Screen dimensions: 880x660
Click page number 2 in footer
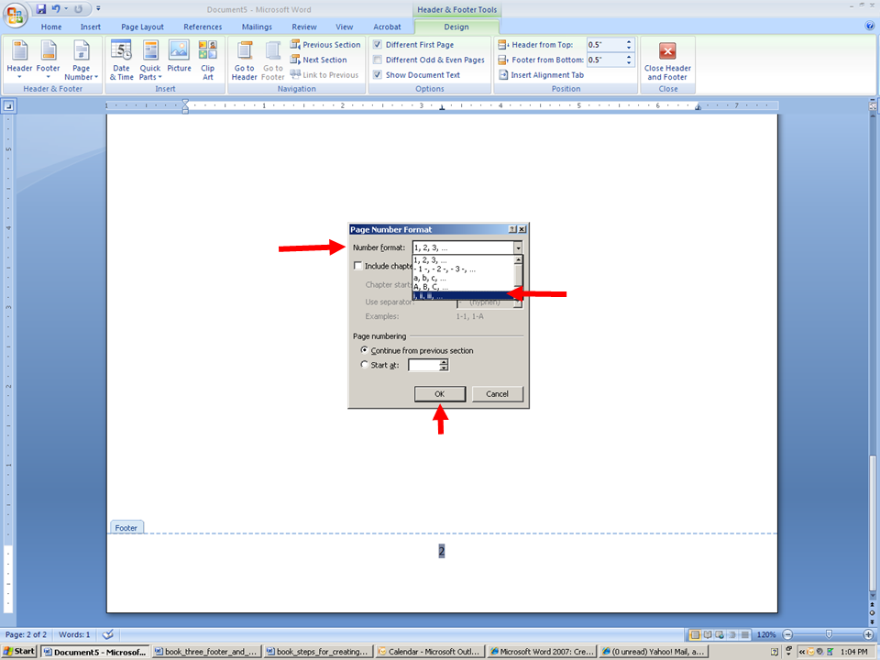coord(442,551)
